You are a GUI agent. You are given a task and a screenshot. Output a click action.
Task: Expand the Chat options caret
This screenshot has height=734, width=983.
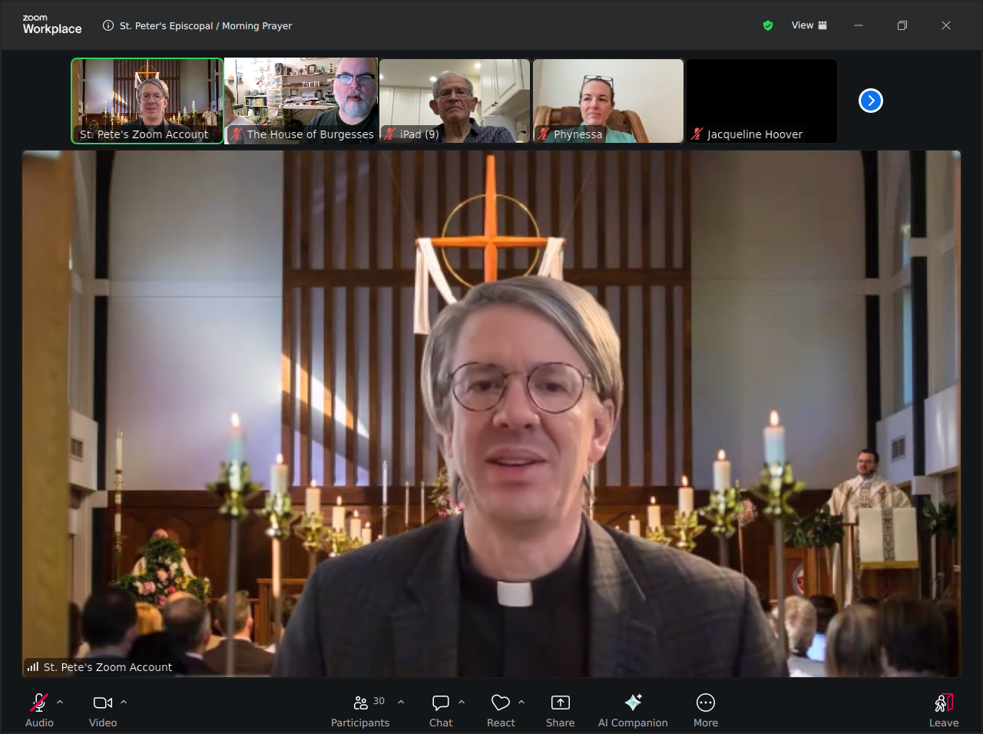click(462, 702)
